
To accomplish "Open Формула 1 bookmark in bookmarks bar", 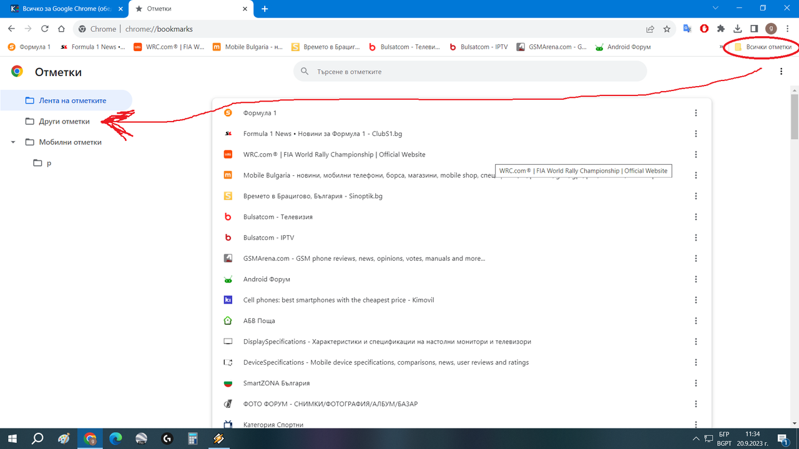I will click(29, 47).
